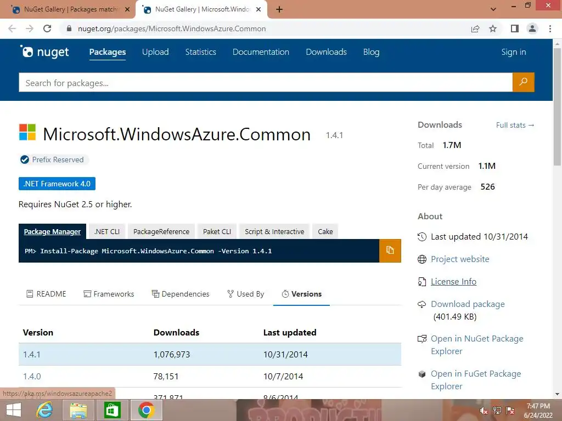Open the License Info link
562x421 pixels.
coord(453,281)
